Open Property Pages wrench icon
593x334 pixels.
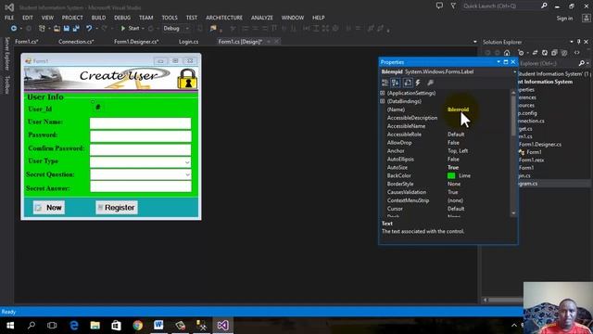[x=430, y=83]
